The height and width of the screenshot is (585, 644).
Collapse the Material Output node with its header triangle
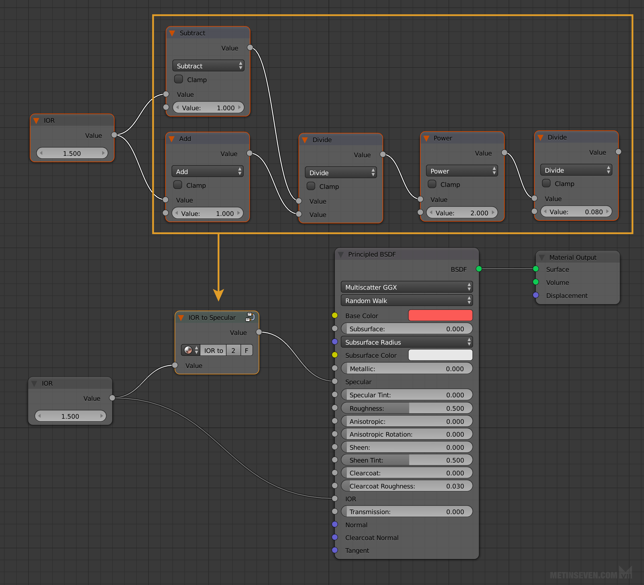[542, 257]
